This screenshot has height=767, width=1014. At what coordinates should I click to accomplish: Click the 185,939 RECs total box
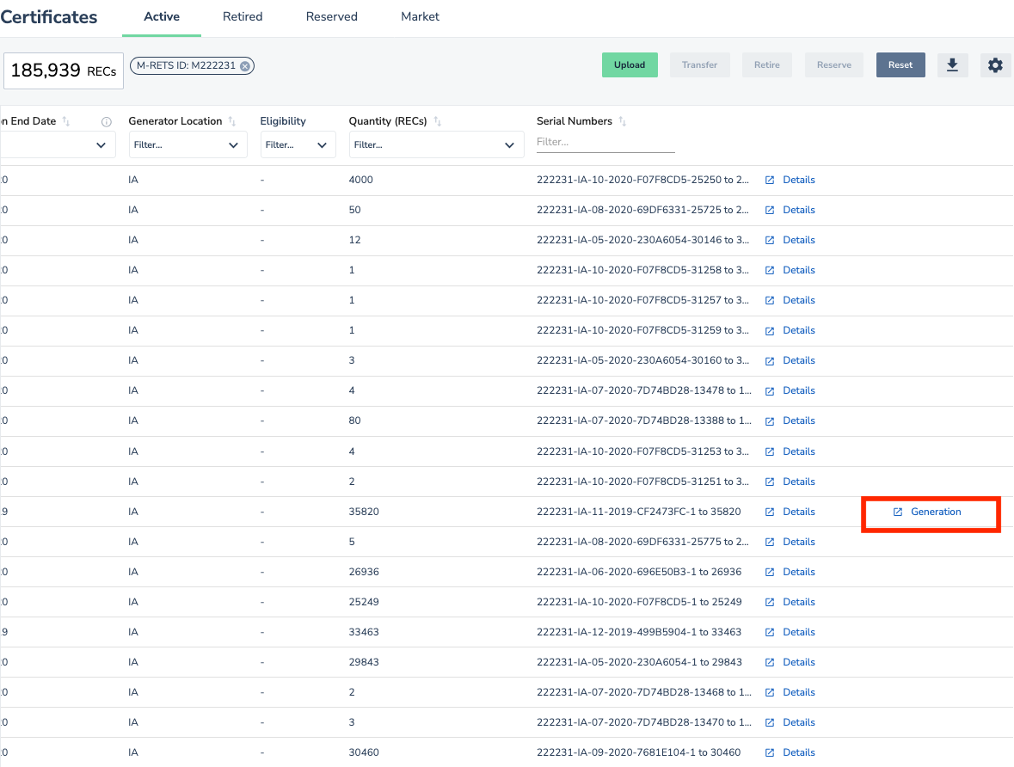pos(64,71)
